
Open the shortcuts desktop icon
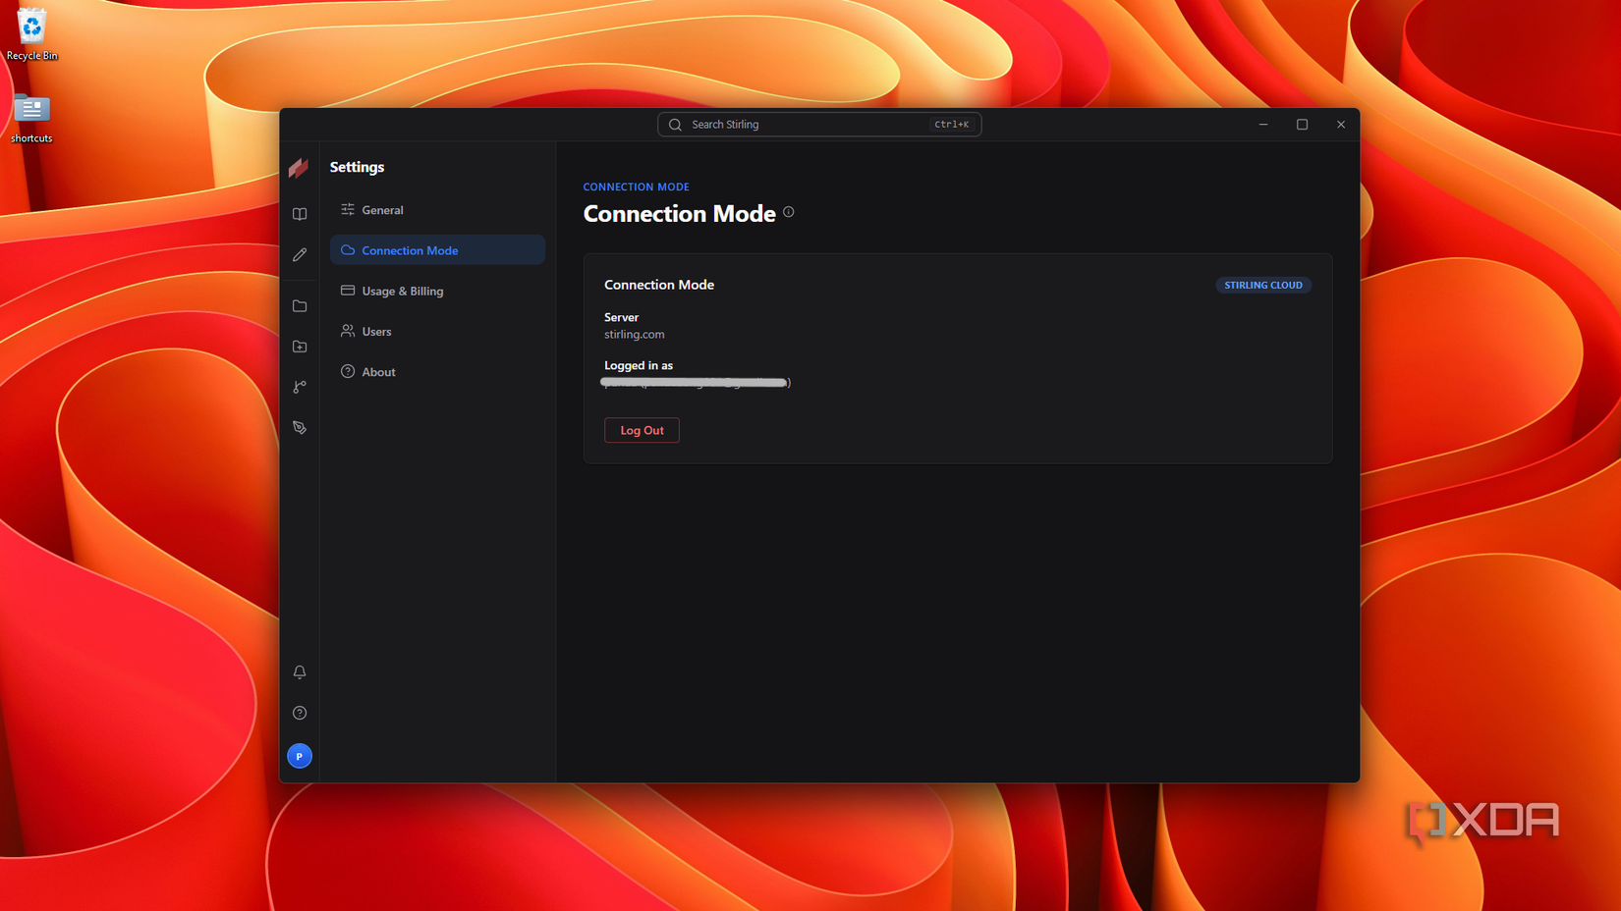coord(31,118)
